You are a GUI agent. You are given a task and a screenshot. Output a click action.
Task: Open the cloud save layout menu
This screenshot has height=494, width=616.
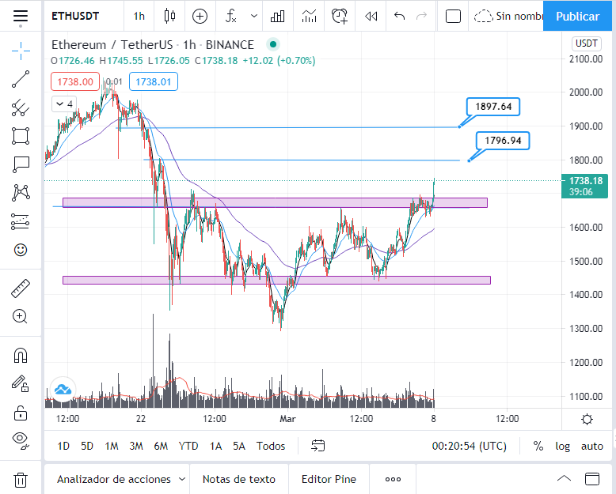(507, 16)
